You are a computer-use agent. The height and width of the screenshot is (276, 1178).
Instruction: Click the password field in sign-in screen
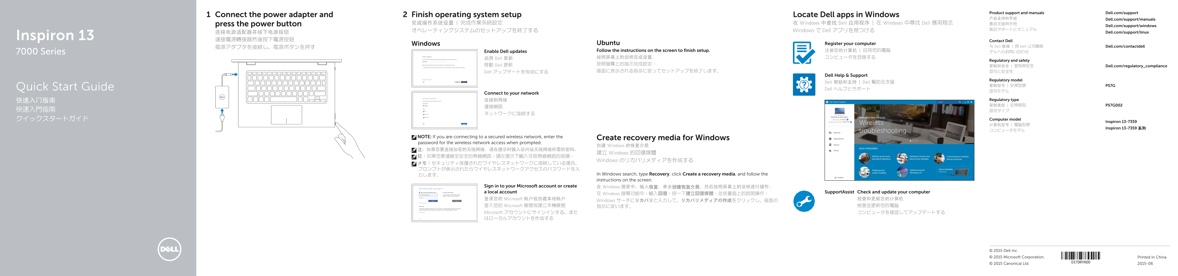coord(428,198)
